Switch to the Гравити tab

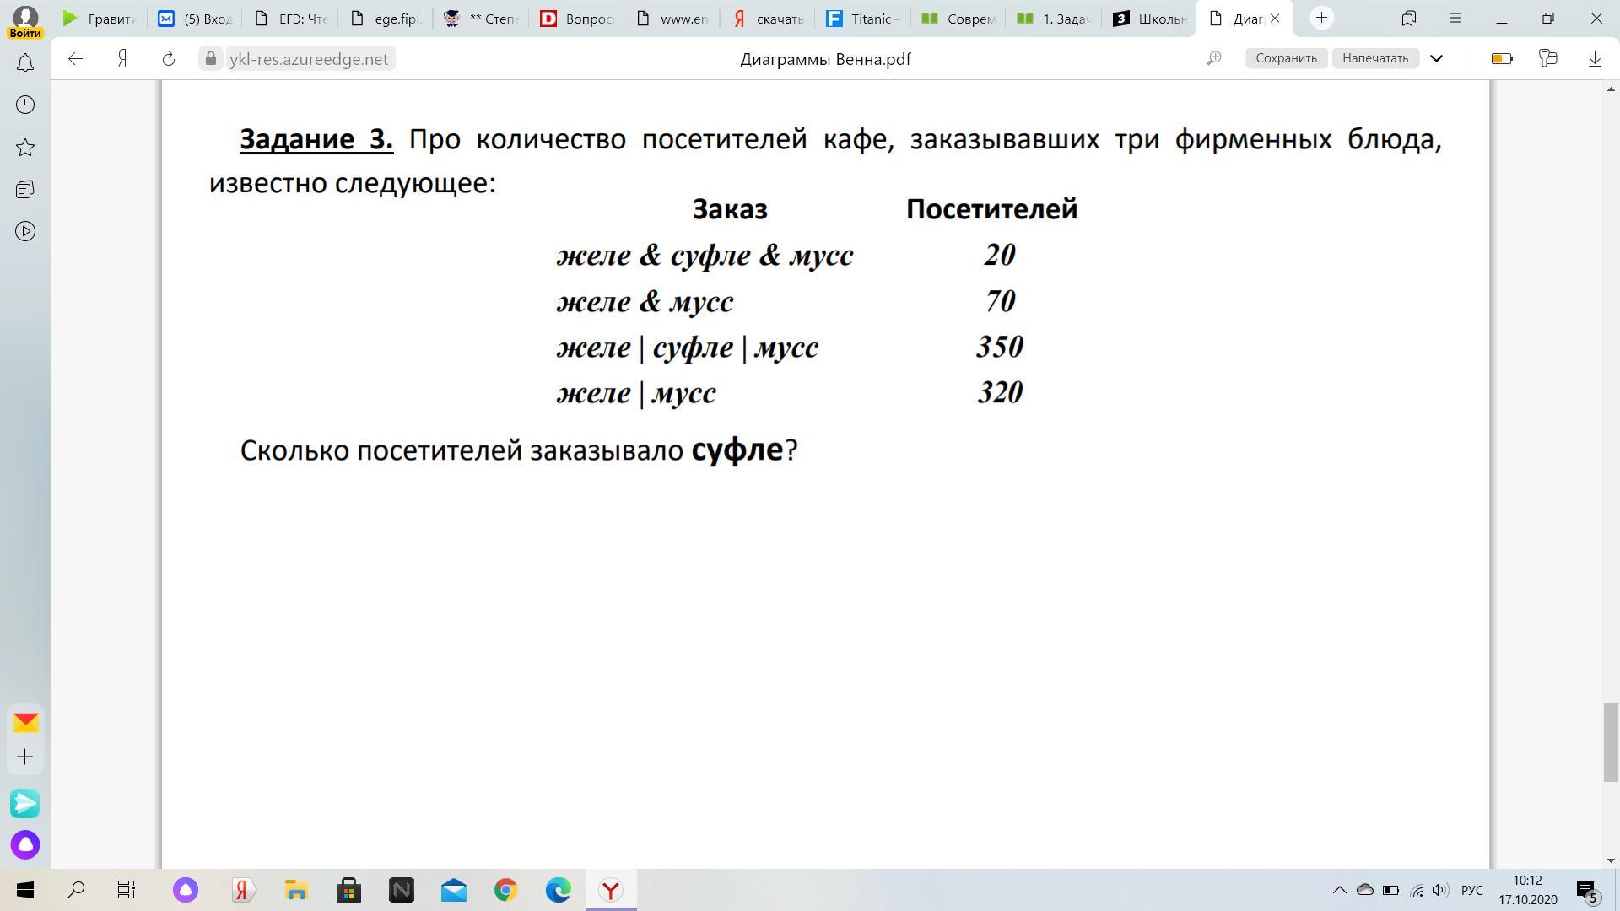pyautogui.click(x=99, y=19)
